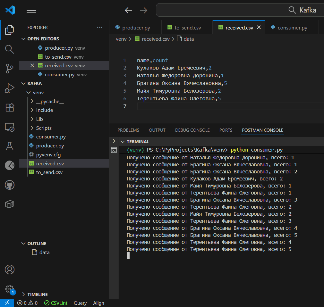This screenshot has width=324, height=307.
Task: Open the Extensions view
Action: pos(10,107)
